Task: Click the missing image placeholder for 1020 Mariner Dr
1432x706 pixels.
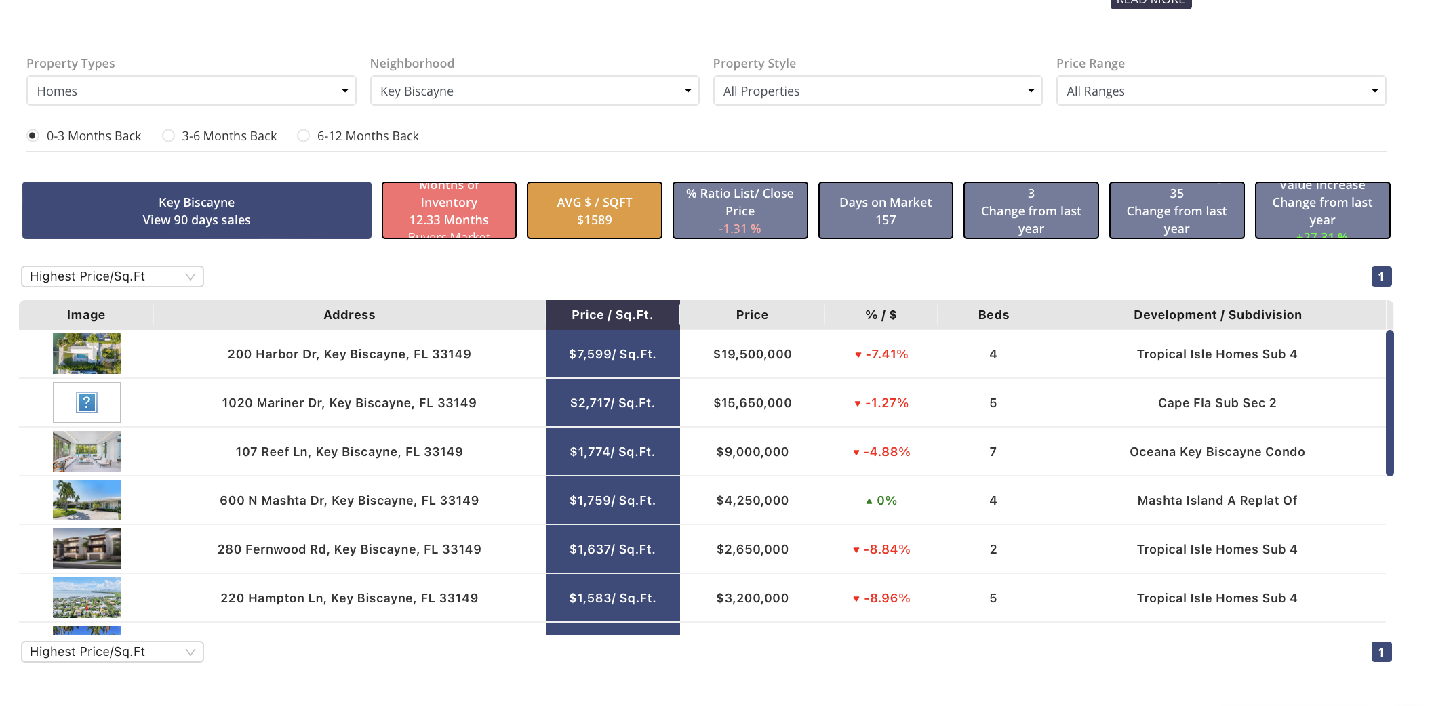Action: (87, 402)
